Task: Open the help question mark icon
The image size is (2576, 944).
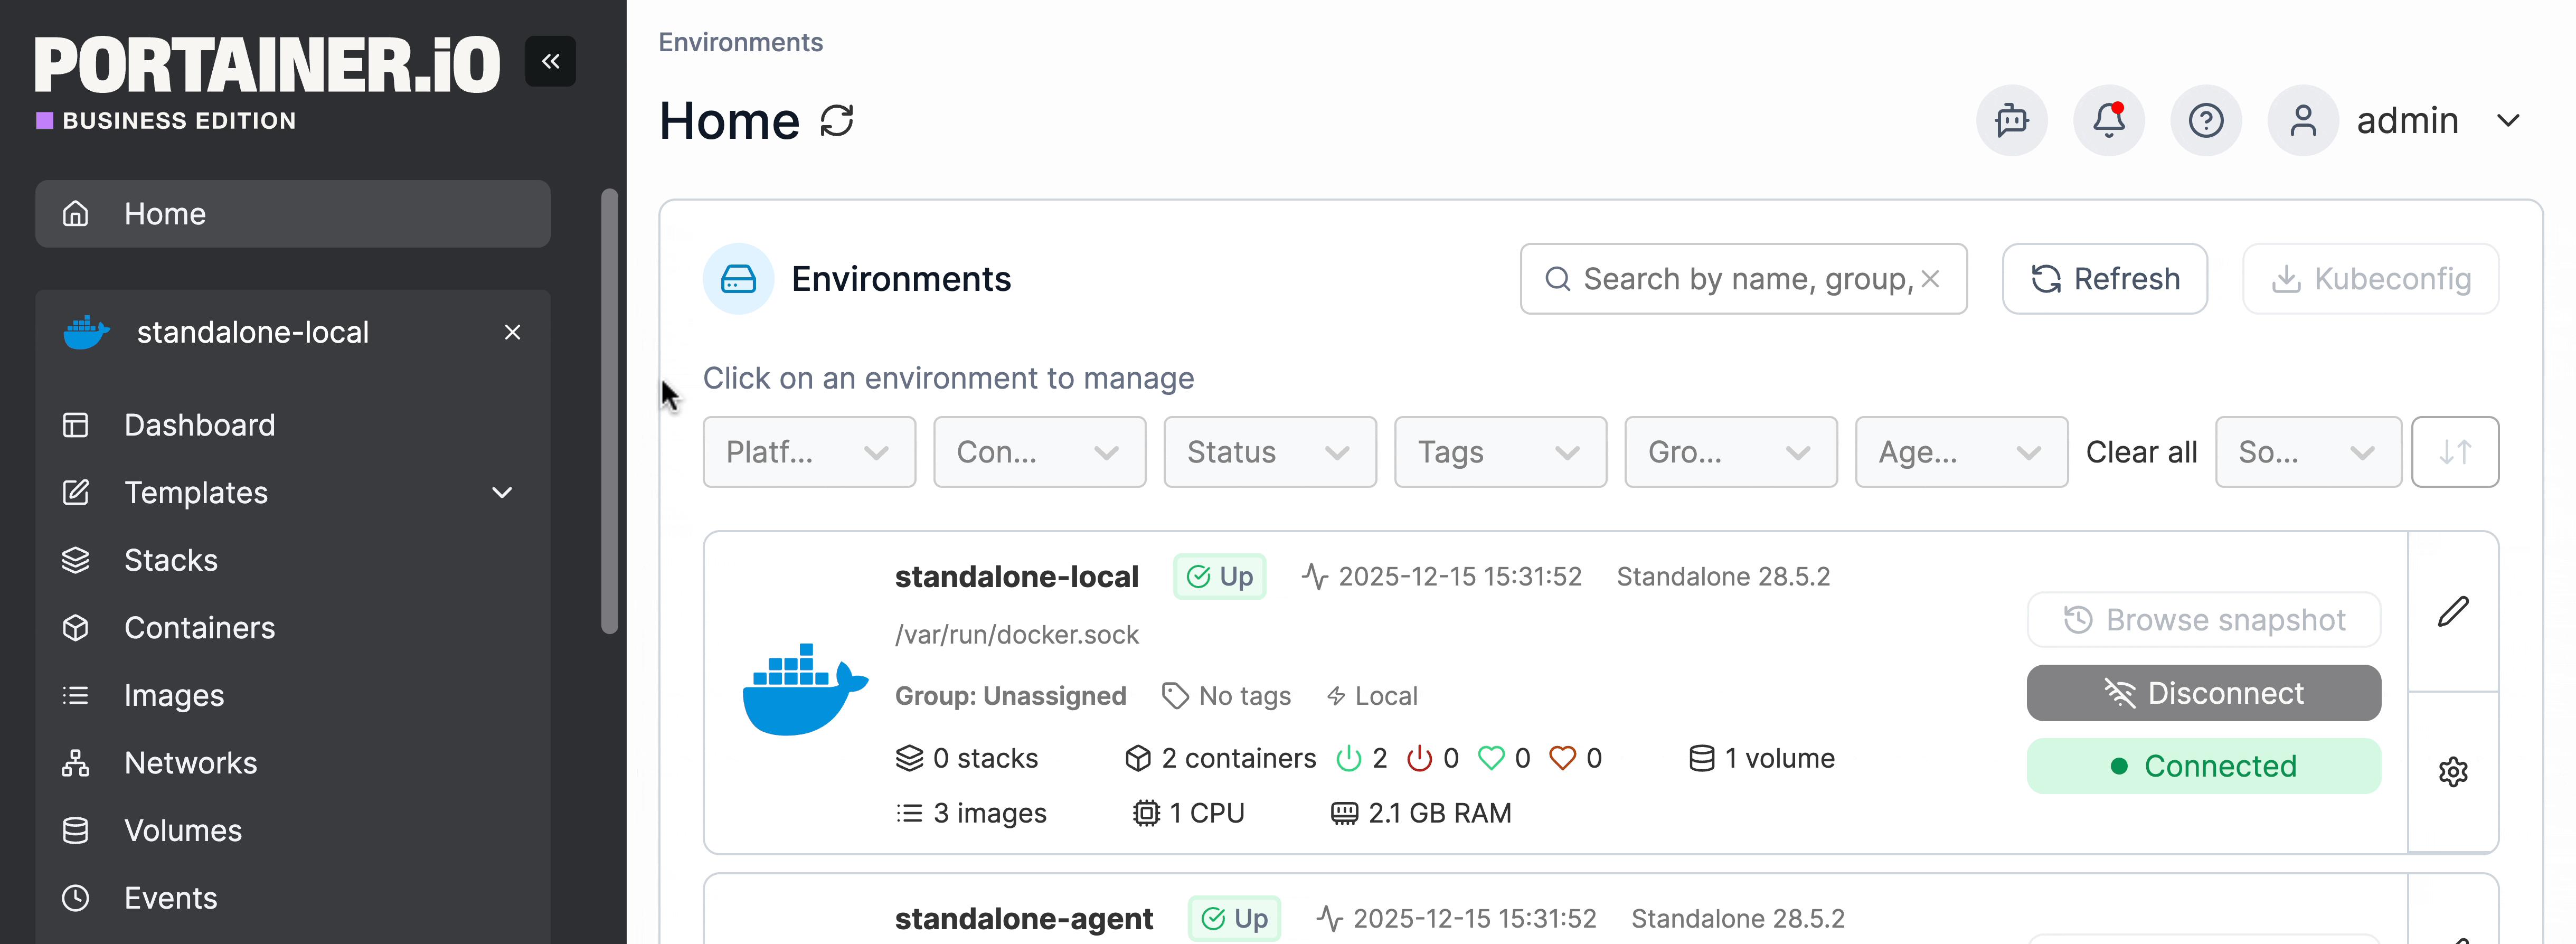Action: coord(2205,121)
